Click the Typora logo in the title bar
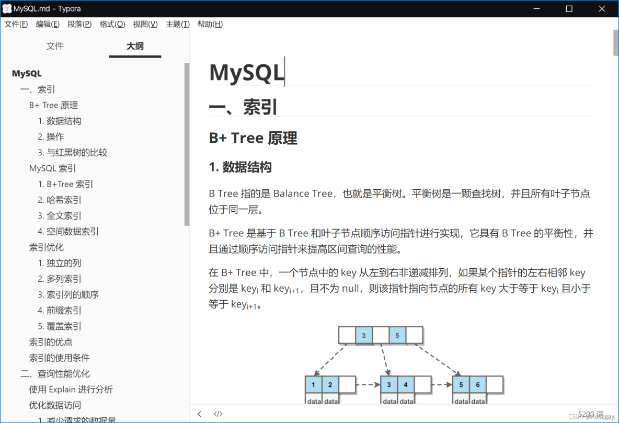Image resolution: width=619 pixels, height=423 pixels. coord(7,8)
